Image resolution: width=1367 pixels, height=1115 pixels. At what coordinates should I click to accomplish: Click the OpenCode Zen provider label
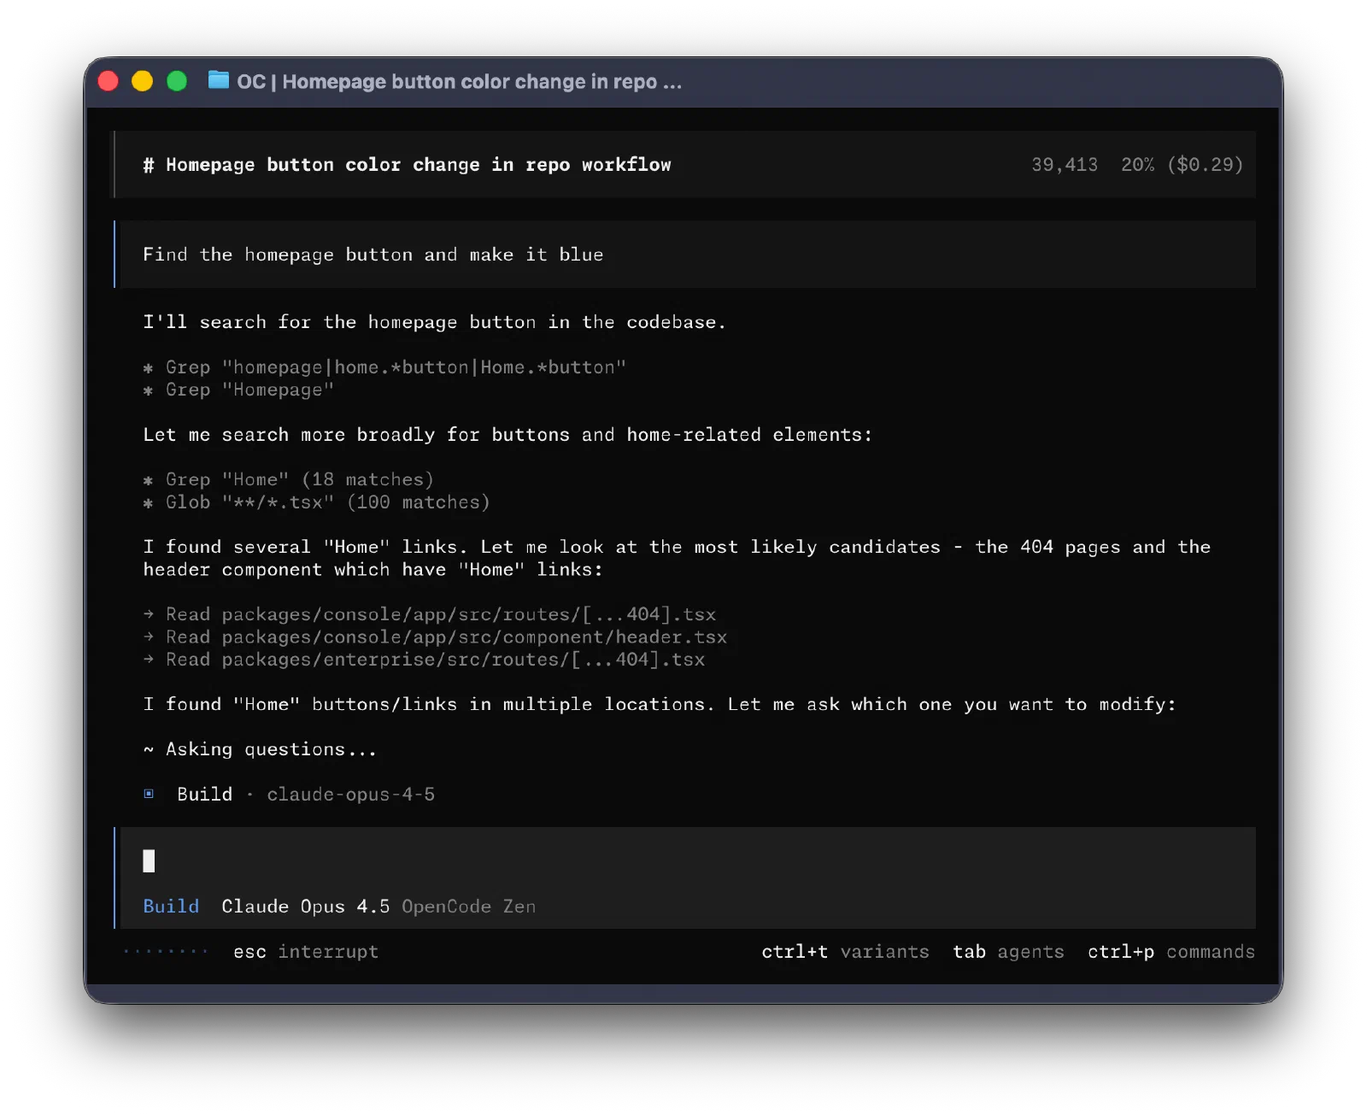468,906
